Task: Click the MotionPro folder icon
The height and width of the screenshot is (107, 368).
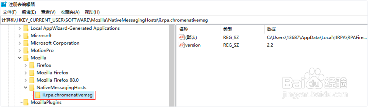Action: coord(26,50)
